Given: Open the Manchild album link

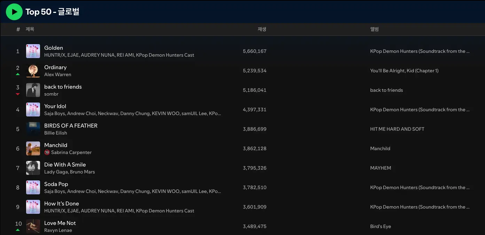Looking at the screenshot, I should tap(380, 148).
